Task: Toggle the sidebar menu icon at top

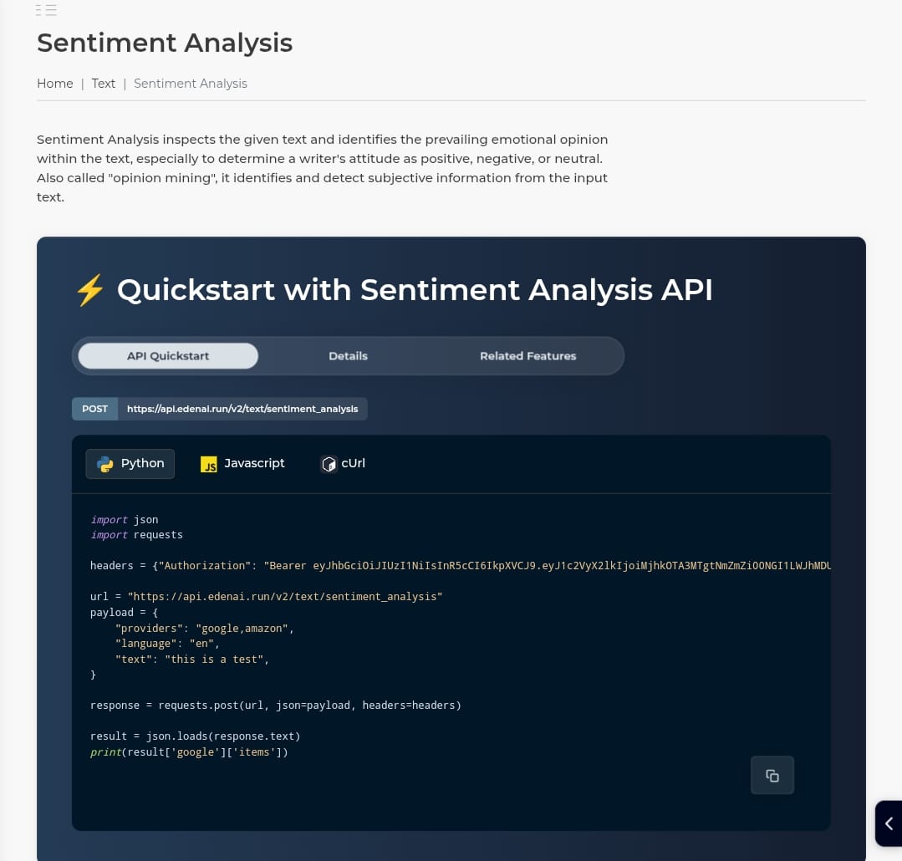Action: click(46, 10)
